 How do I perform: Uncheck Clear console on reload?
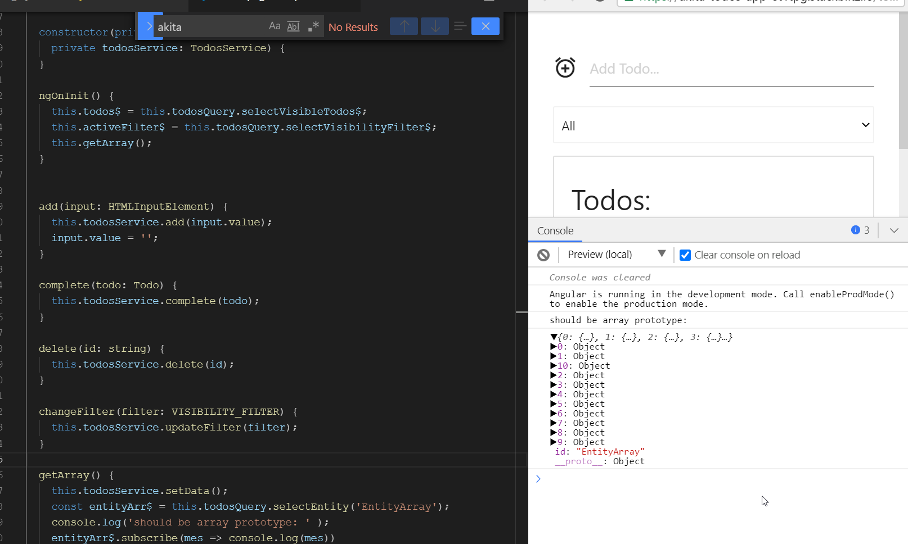(685, 255)
